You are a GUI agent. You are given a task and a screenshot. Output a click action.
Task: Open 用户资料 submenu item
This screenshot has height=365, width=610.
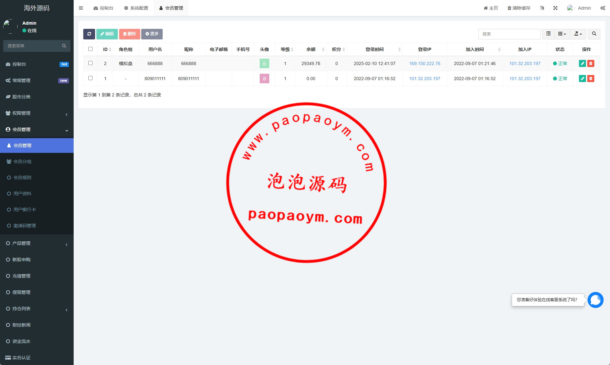coord(37,194)
